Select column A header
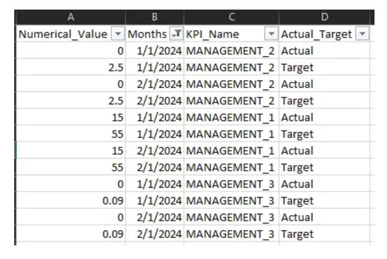 tap(70, 17)
